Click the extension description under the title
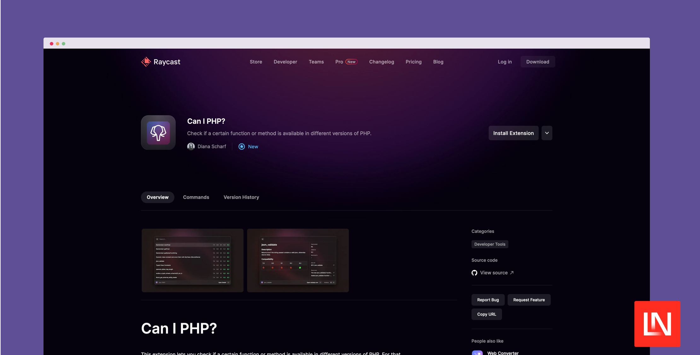This screenshot has height=355, width=700. pos(279,133)
